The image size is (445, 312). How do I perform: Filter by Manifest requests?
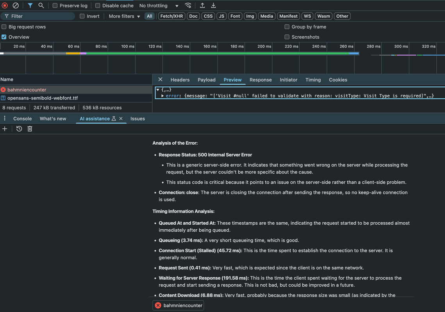click(288, 16)
